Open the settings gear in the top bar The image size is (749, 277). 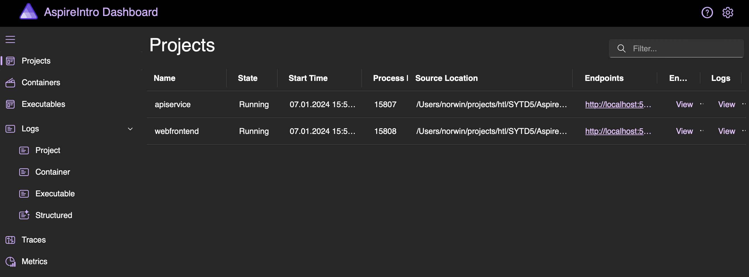[728, 13]
